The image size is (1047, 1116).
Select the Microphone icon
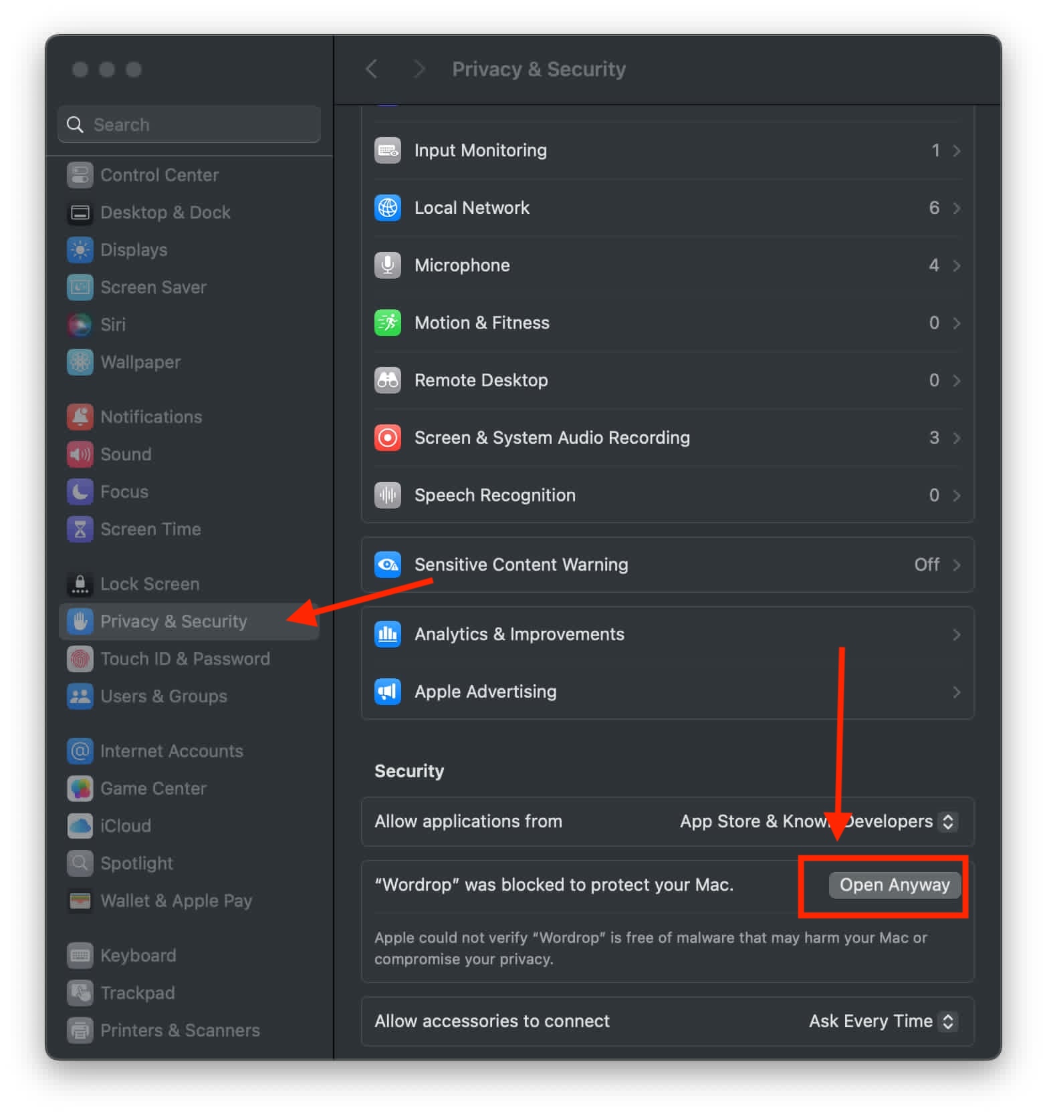pyautogui.click(x=388, y=265)
